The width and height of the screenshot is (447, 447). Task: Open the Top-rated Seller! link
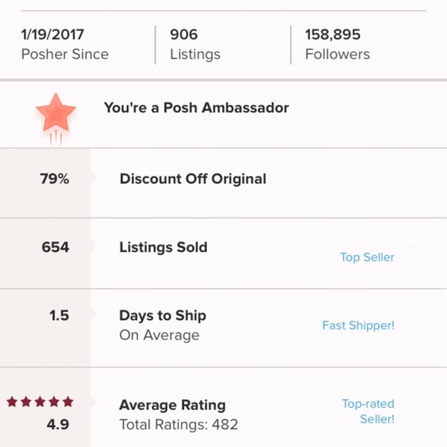pyautogui.click(x=368, y=412)
